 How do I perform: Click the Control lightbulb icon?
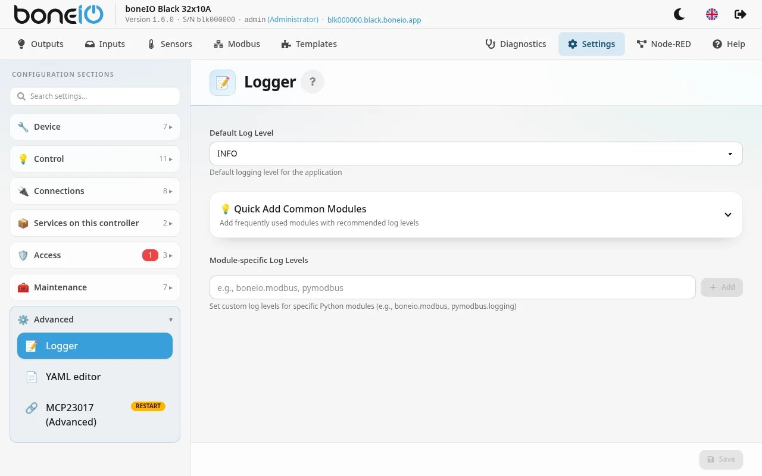[x=23, y=159]
